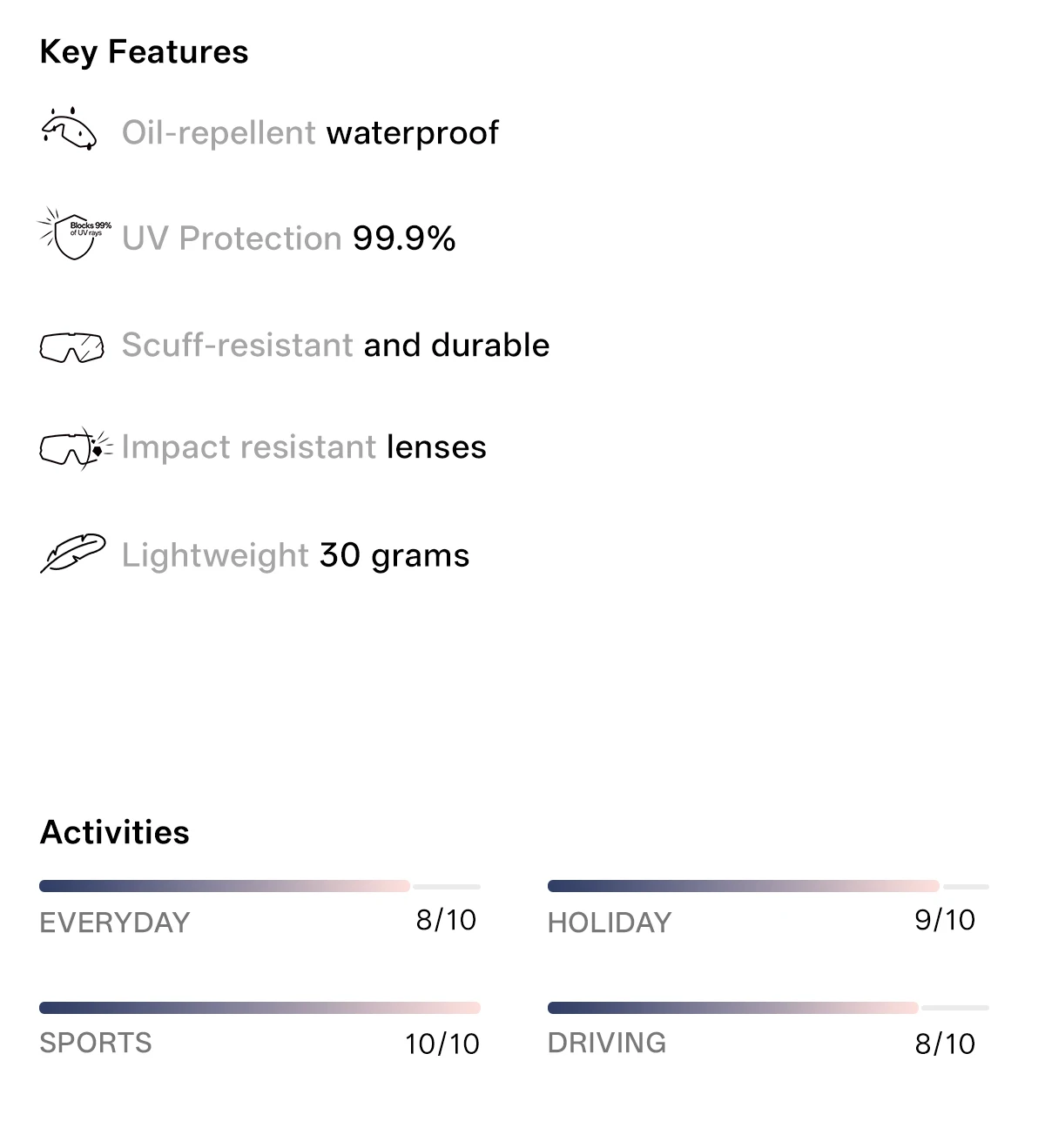
Task: Click the Key Features heading
Action: (144, 52)
